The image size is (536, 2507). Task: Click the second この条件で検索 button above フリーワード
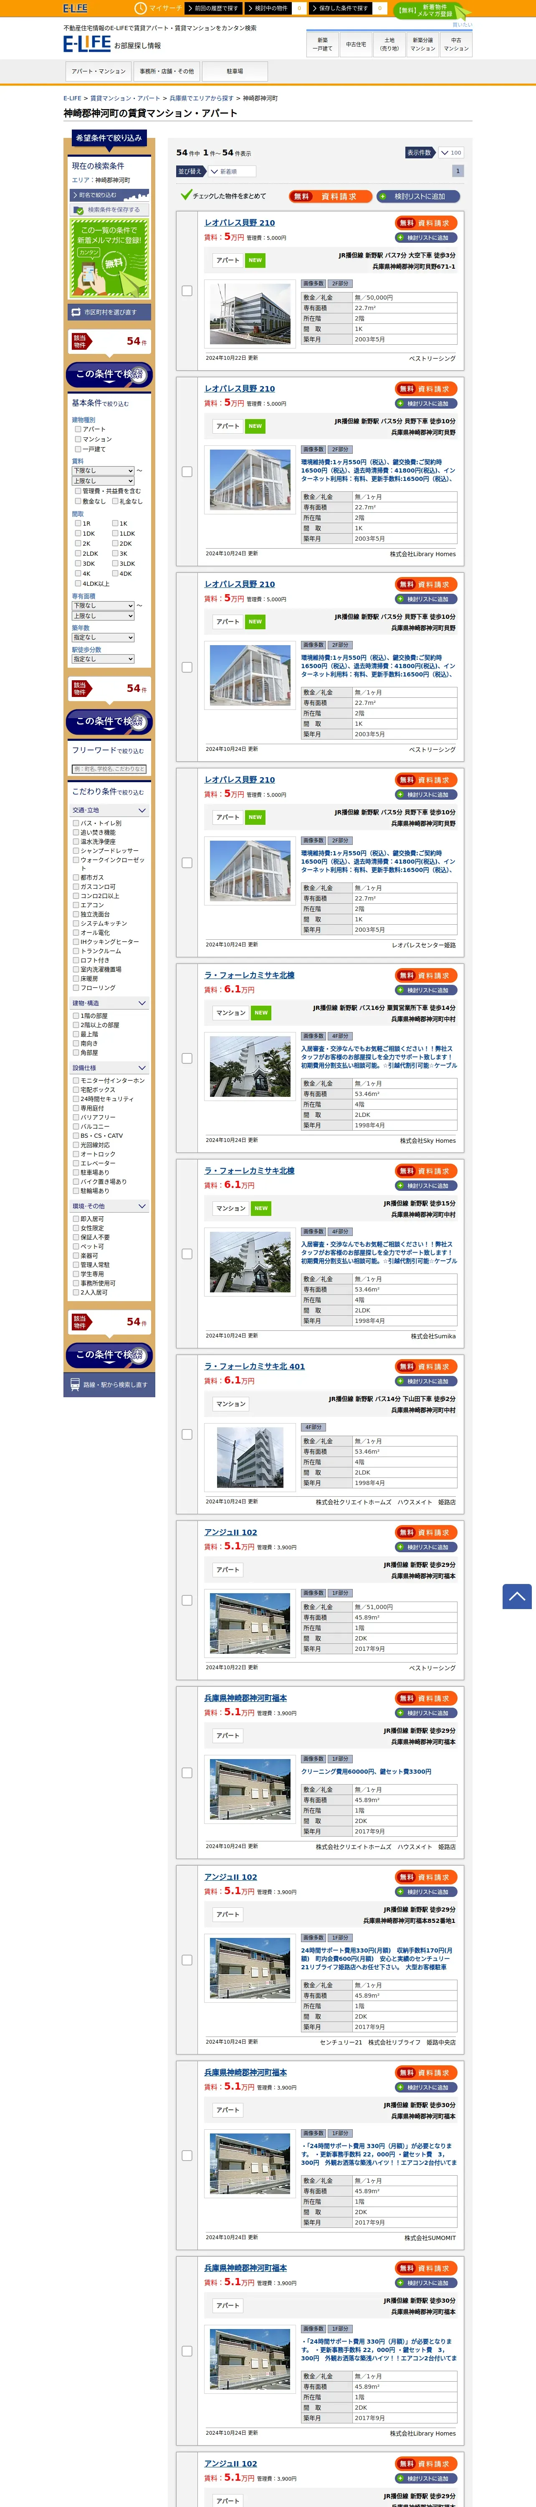click(x=109, y=721)
